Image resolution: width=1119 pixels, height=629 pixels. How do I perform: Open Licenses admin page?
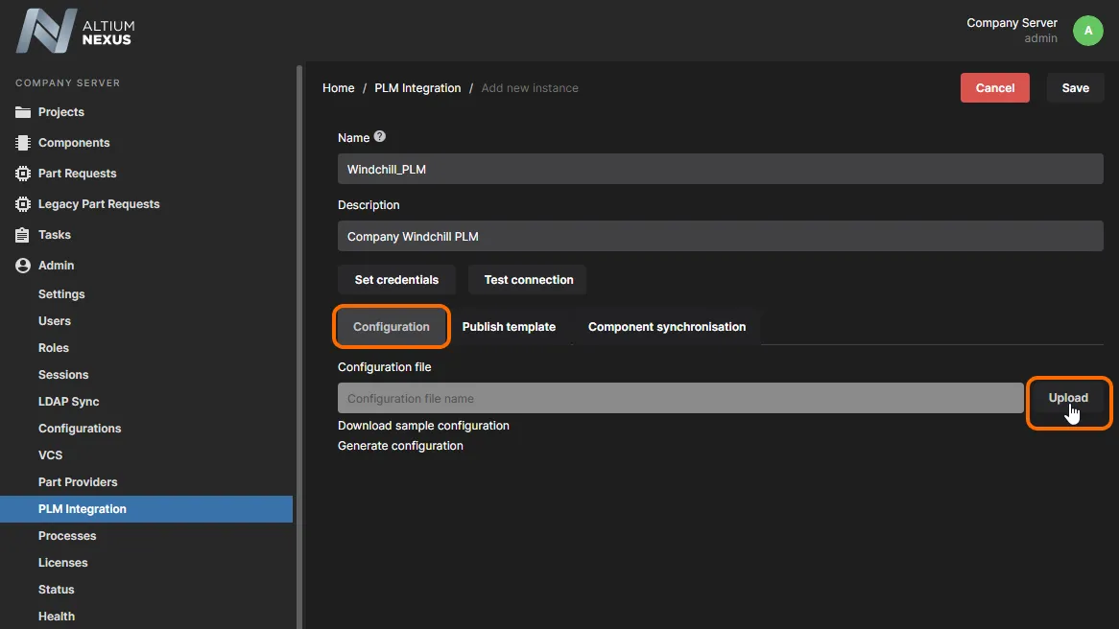pyautogui.click(x=62, y=563)
